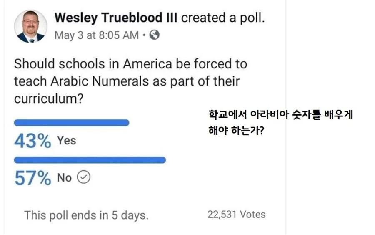375x235 pixels.
Task: Click the globe public-audience icon
Action: [155, 35]
